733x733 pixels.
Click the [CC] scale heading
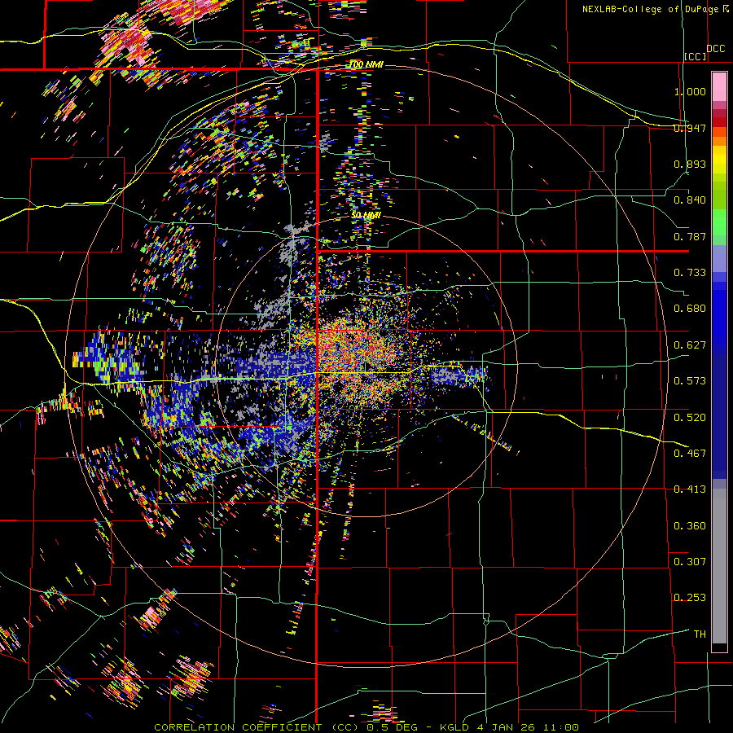[x=696, y=56]
